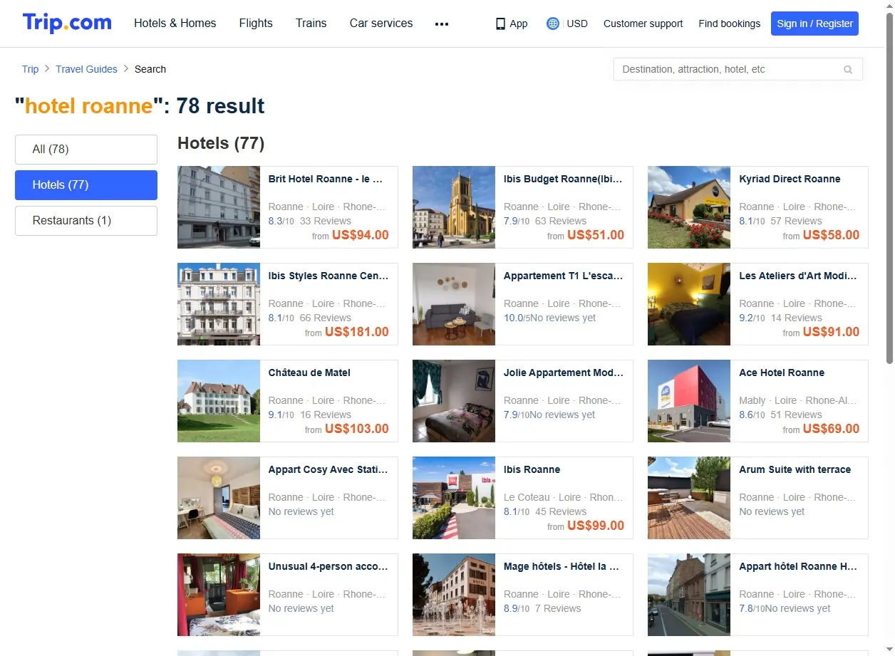Click the US$181.00 price
Viewport: 895px width, 656px height.
click(x=357, y=333)
